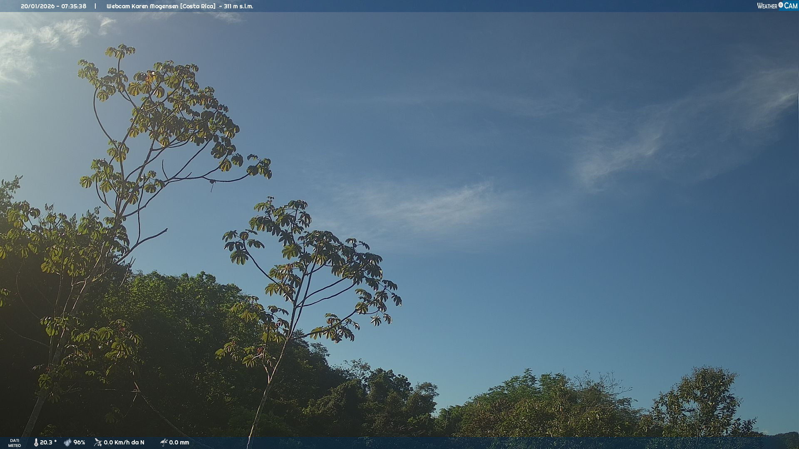Click the 0.0 mm rainfall value
This screenshot has width=799, height=449.
tap(179, 442)
